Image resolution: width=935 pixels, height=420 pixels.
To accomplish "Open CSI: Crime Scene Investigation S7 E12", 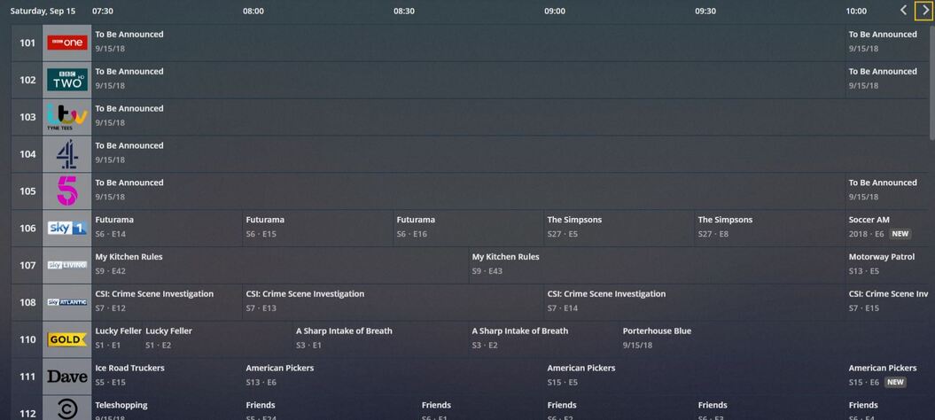I will (x=167, y=302).
